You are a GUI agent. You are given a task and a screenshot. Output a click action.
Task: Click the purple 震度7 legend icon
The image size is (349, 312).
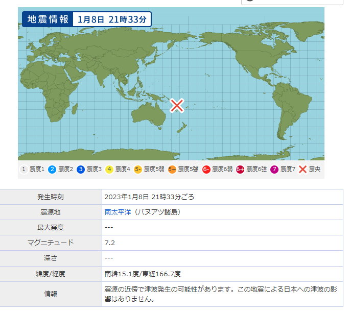click(274, 170)
